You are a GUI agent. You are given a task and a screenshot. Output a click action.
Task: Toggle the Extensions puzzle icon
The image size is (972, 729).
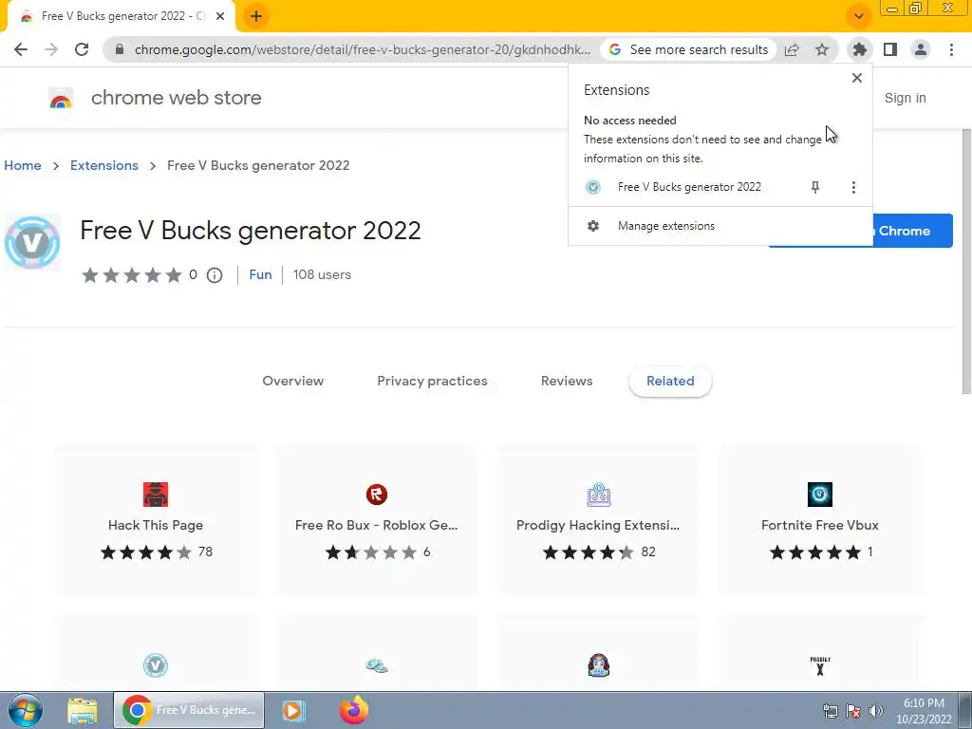click(x=859, y=49)
